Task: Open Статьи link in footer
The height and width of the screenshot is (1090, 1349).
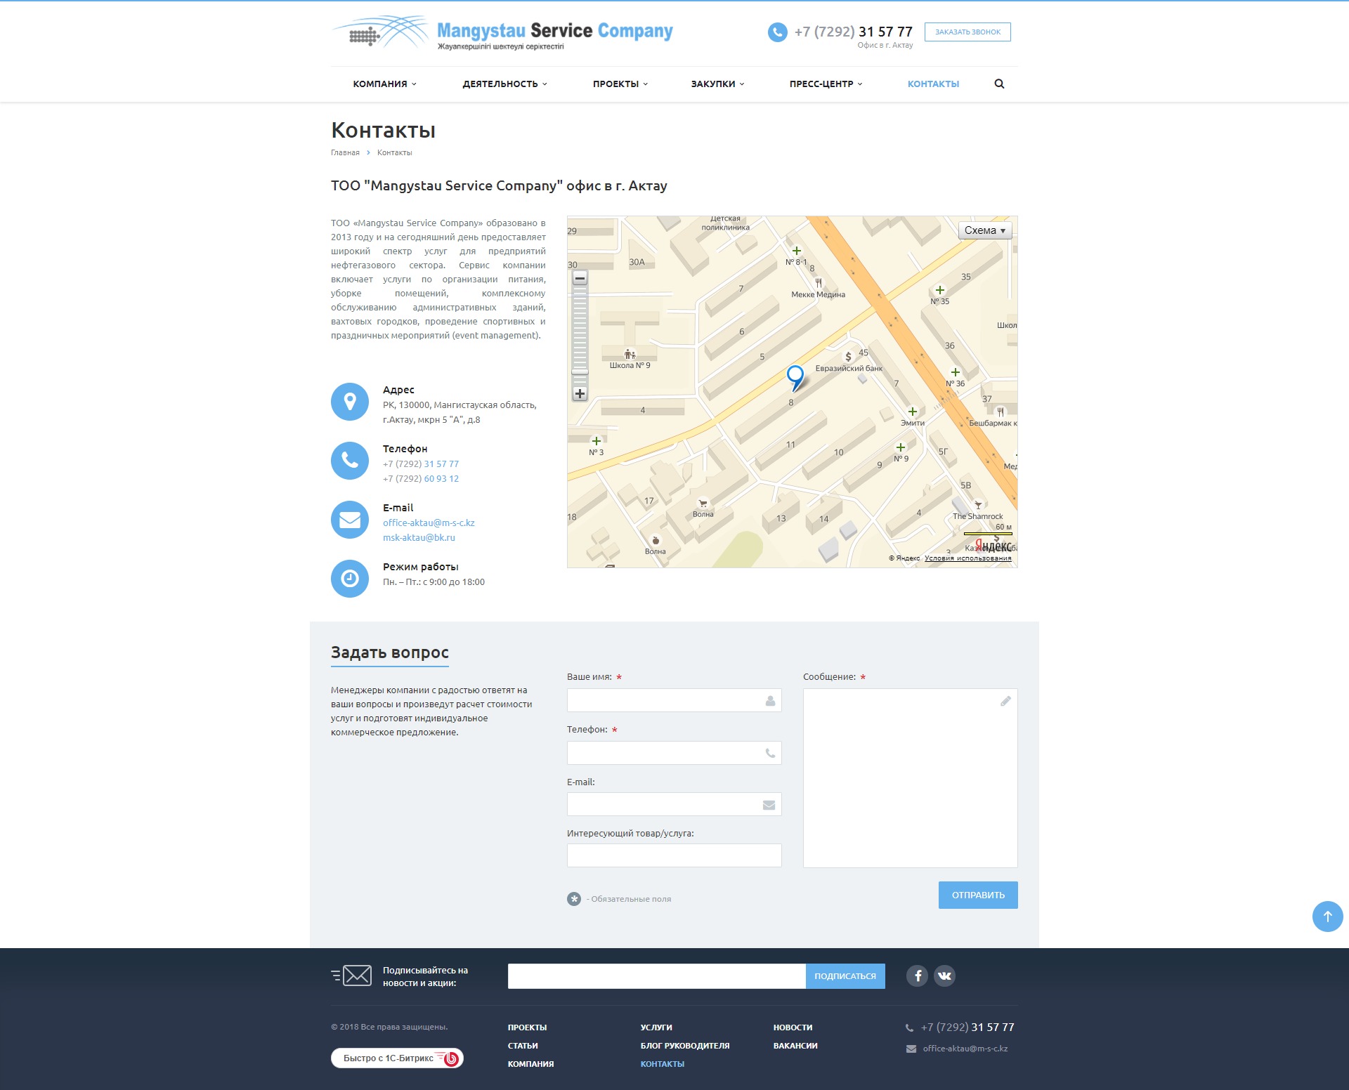Action: coord(523,1046)
